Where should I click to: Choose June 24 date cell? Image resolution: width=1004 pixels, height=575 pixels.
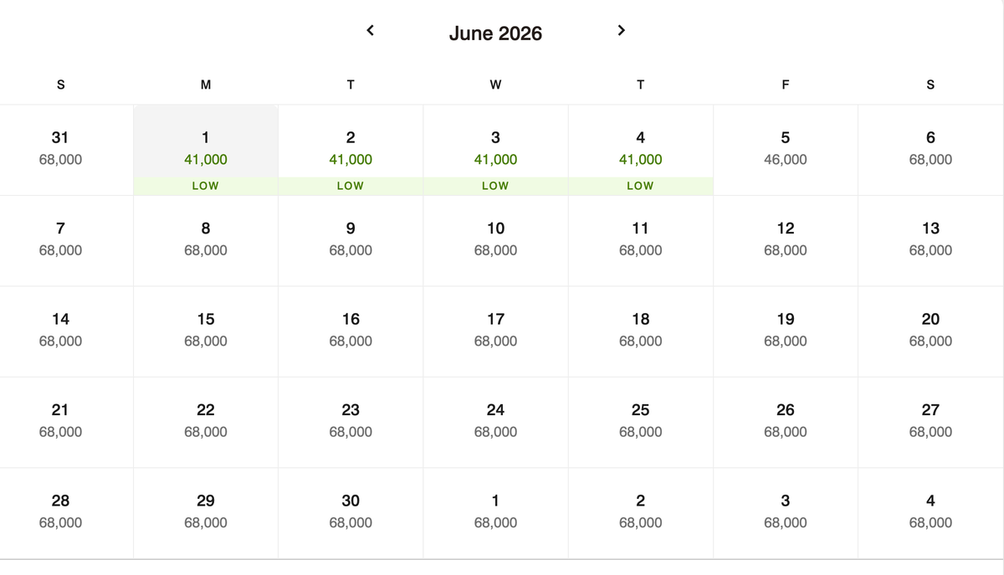495,420
